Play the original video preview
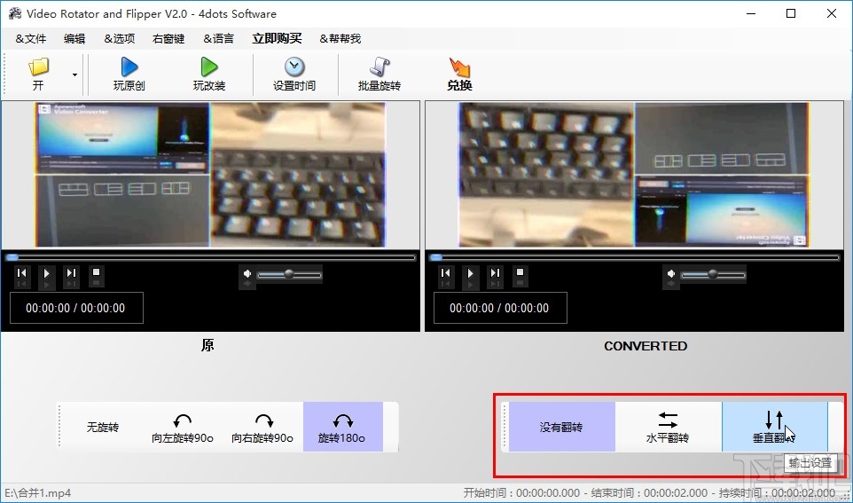Screen dimensions: 853x503 (x=47, y=273)
